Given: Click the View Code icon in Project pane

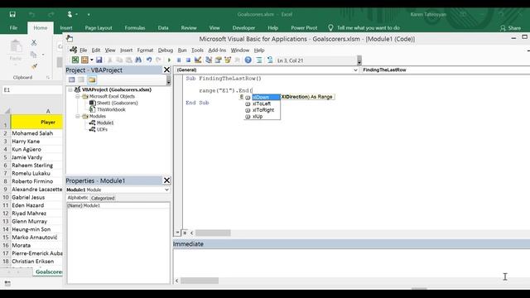Looking at the screenshot, I should click(72, 79).
